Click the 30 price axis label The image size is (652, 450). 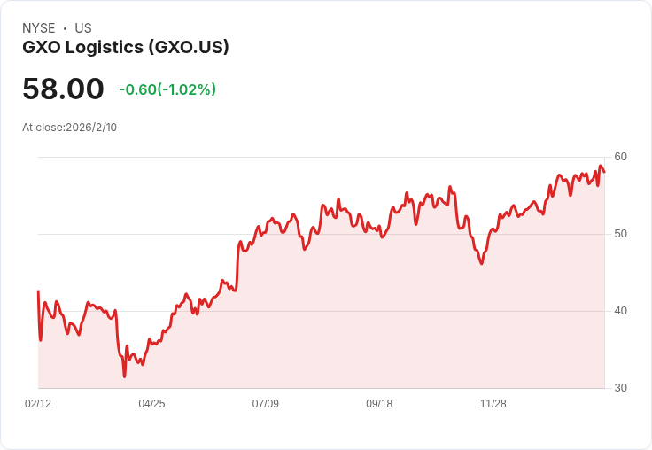(621, 388)
